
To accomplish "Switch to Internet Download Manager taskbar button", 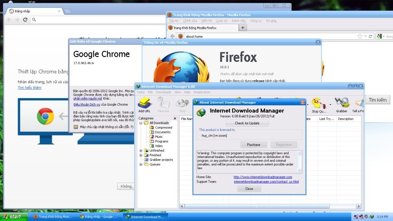I will (145, 217).
